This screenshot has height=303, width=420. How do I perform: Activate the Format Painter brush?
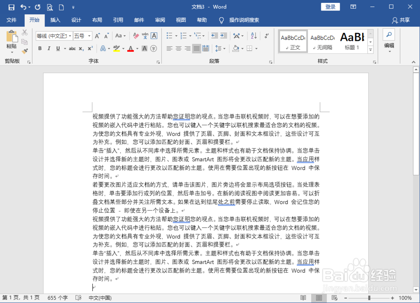tap(25, 51)
